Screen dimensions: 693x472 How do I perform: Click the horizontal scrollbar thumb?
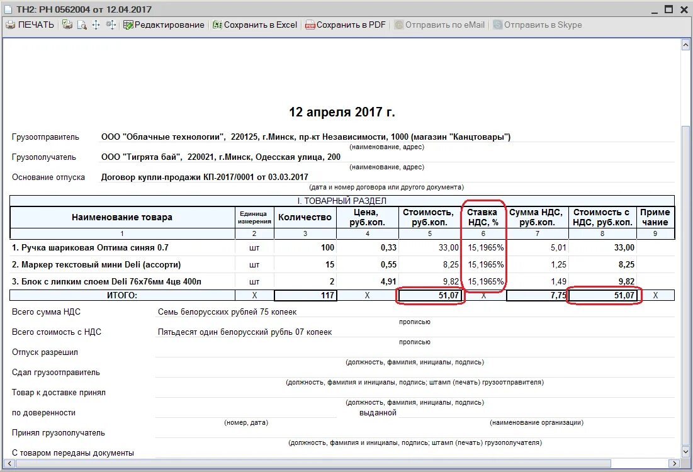(313, 464)
